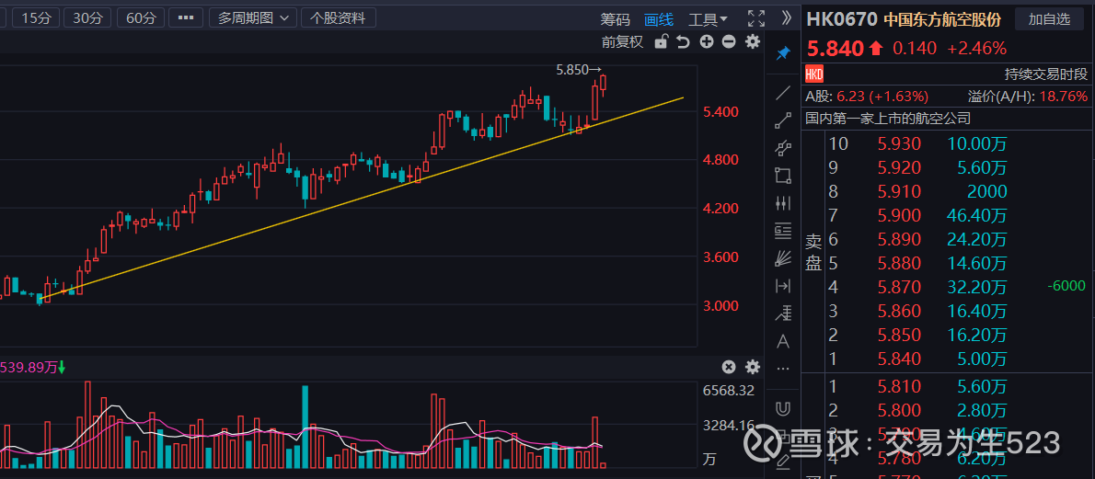Select the rectangle drawing tool
1095x479 pixels.
783,175
